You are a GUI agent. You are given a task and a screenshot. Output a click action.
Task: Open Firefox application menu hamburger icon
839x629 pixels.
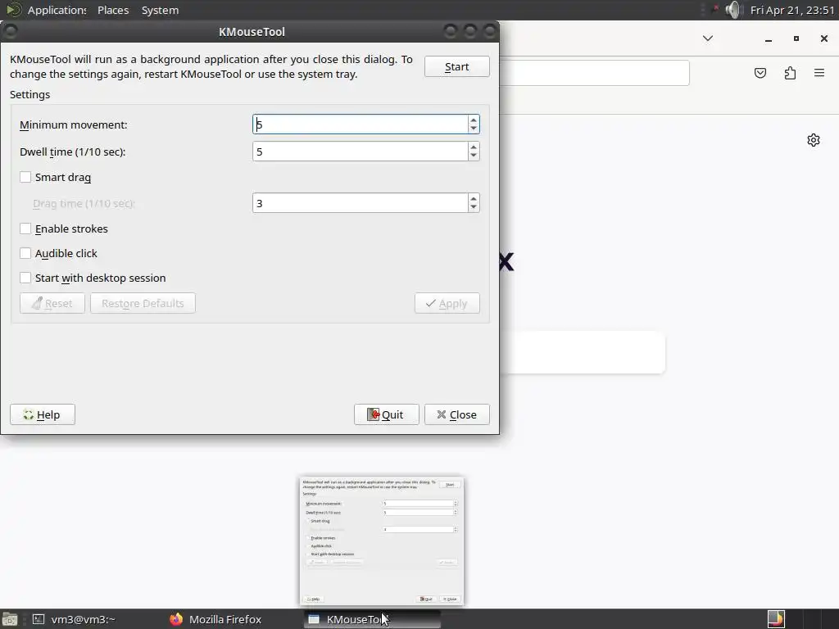pyautogui.click(x=819, y=73)
